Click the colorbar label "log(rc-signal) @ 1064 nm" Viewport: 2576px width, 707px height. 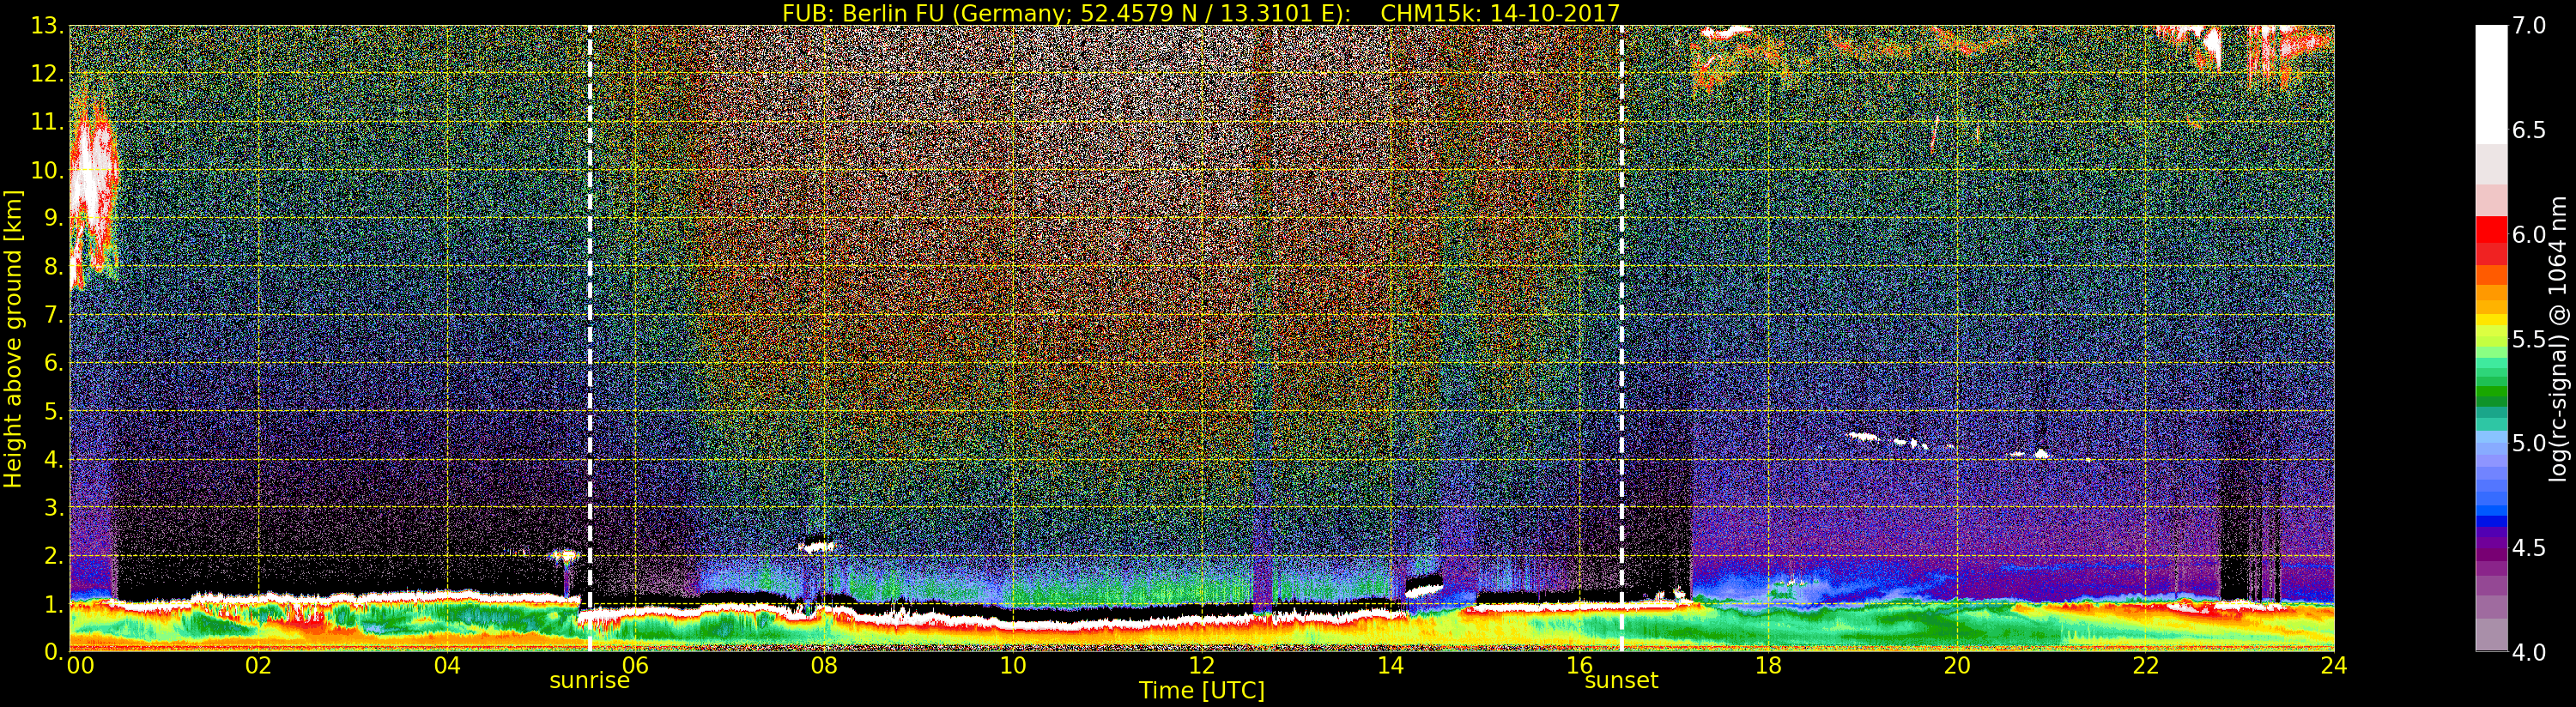tap(2558, 338)
